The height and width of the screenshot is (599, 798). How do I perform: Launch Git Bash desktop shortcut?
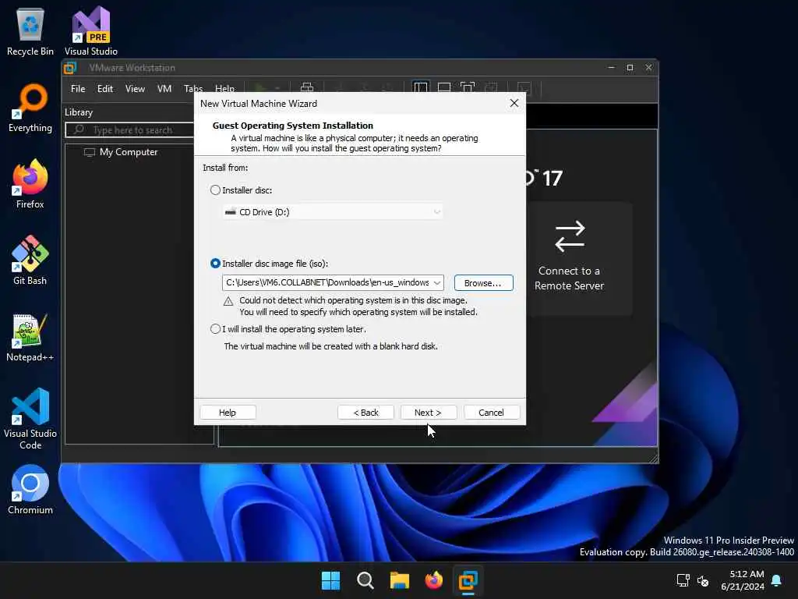pos(30,261)
